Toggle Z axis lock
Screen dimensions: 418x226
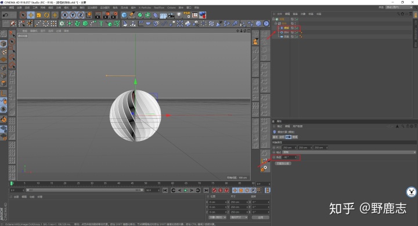point(81,15)
